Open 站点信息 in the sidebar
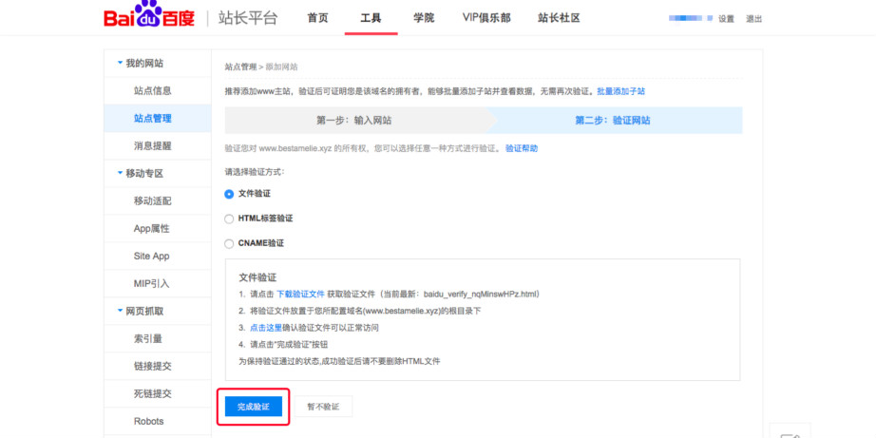The height and width of the screenshot is (438, 876). (153, 91)
